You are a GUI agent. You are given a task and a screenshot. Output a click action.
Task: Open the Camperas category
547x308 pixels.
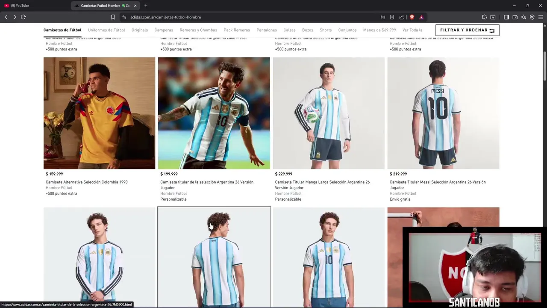164,30
